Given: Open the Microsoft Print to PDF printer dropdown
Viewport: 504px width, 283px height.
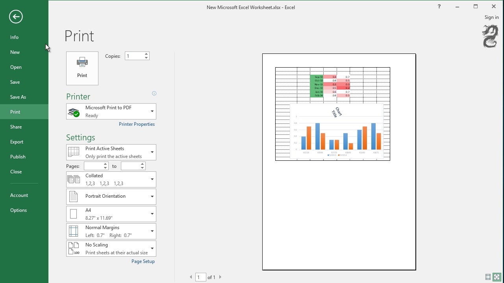Looking at the screenshot, I should [x=111, y=112].
